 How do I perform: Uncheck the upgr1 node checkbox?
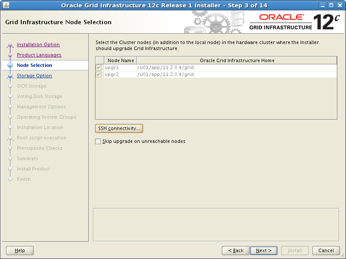coord(98,67)
